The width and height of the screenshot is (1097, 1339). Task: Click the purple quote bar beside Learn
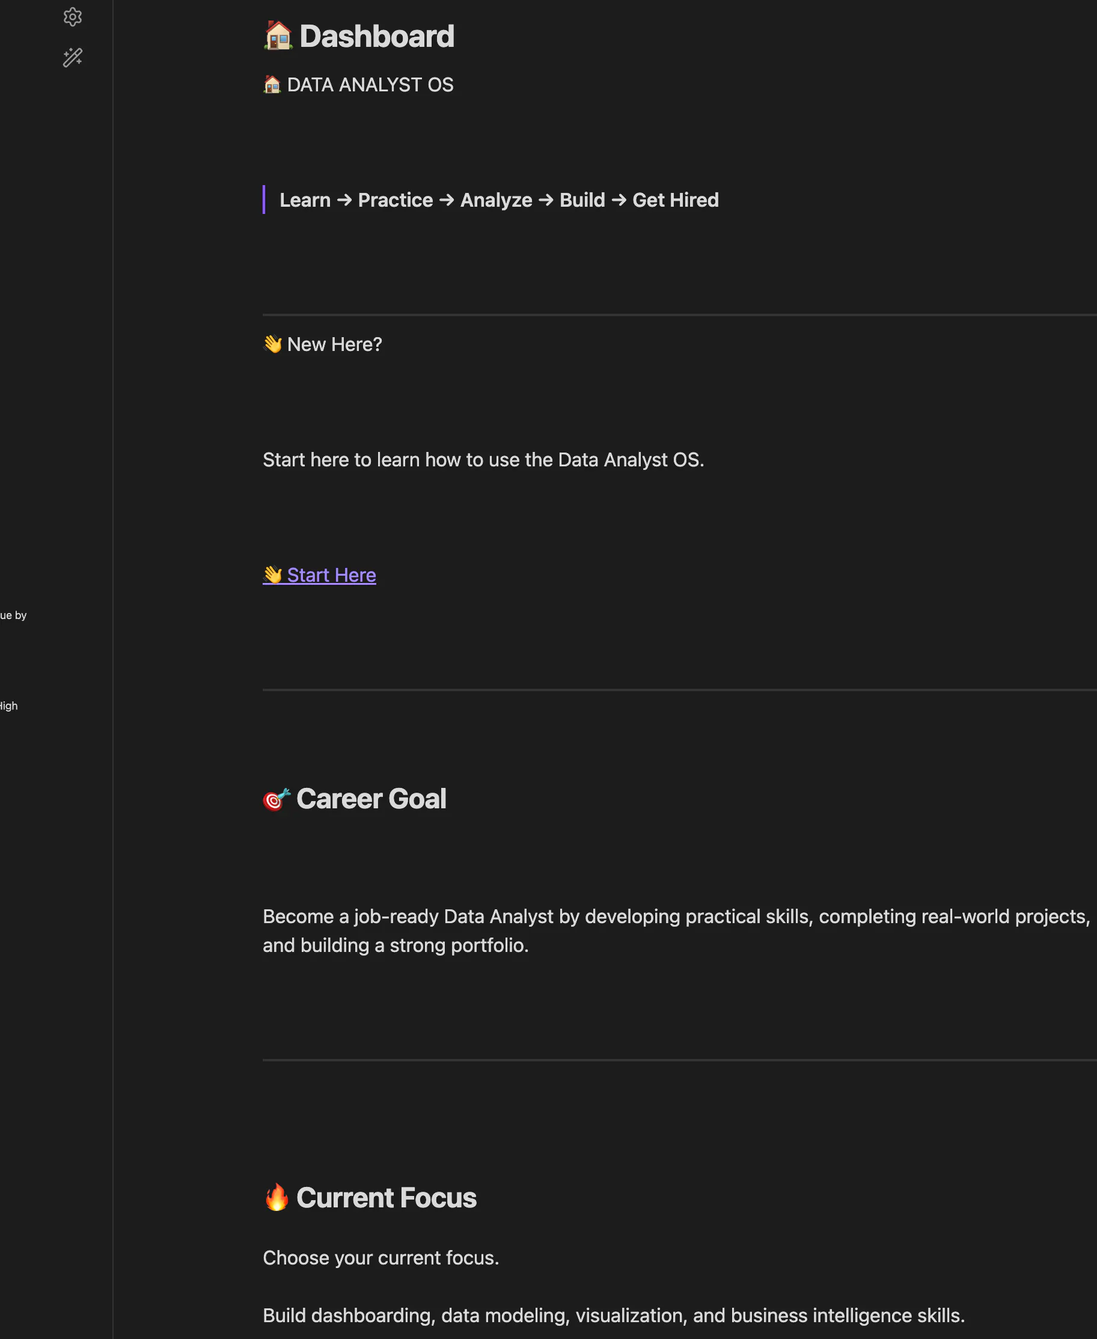(x=263, y=200)
